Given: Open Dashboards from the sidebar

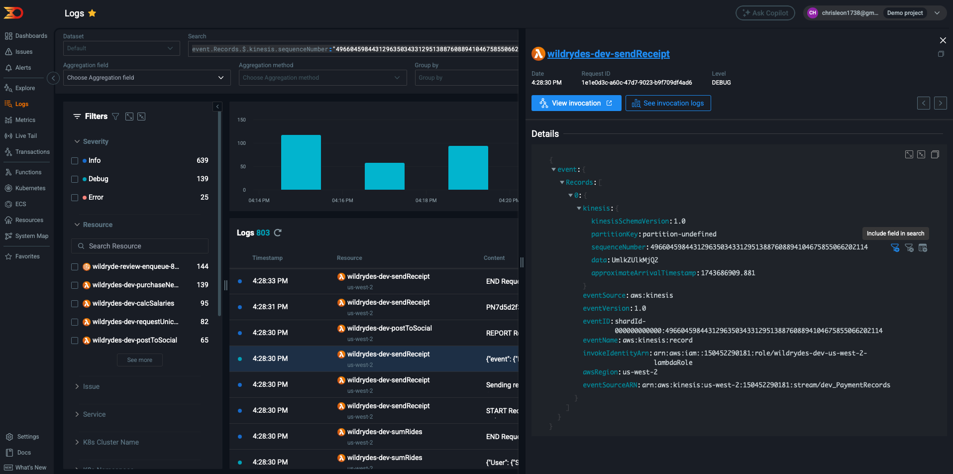Looking at the screenshot, I should click(x=26, y=36).
